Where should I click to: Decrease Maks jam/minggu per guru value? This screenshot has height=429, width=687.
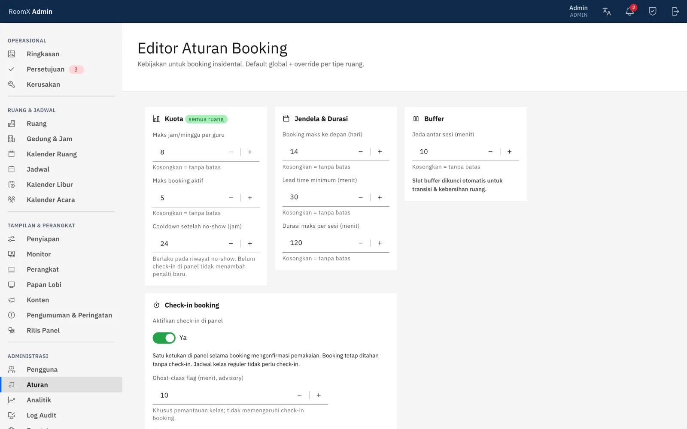(x=231, y=152)
